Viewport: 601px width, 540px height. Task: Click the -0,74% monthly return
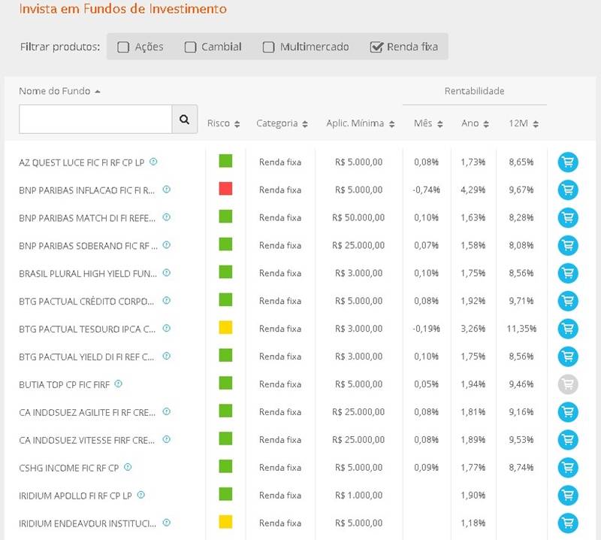[x=426, y=190]
